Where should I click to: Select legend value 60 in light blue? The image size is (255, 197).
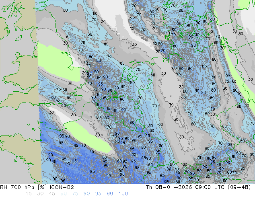point(64,194)
